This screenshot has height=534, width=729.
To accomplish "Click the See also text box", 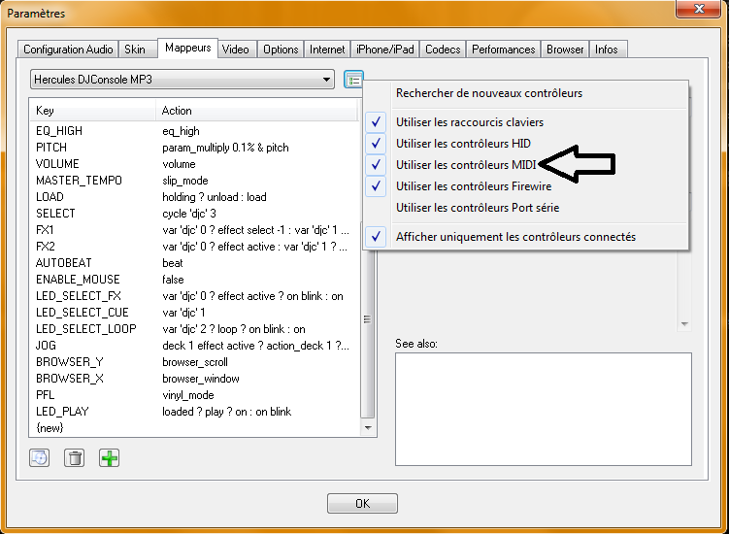I will [x=544, y=409].
